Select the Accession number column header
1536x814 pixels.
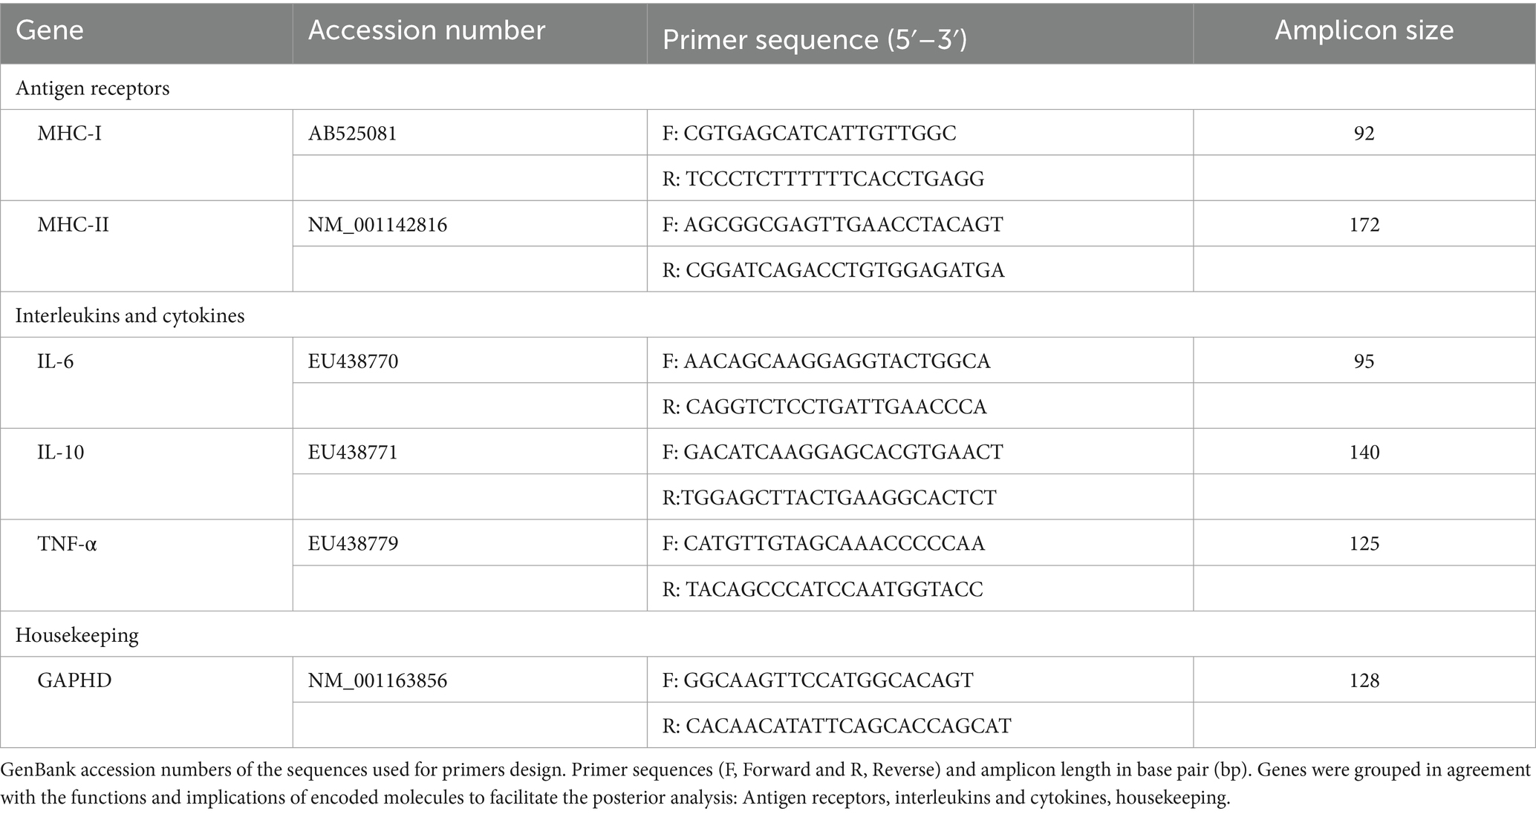click(469, 32)
